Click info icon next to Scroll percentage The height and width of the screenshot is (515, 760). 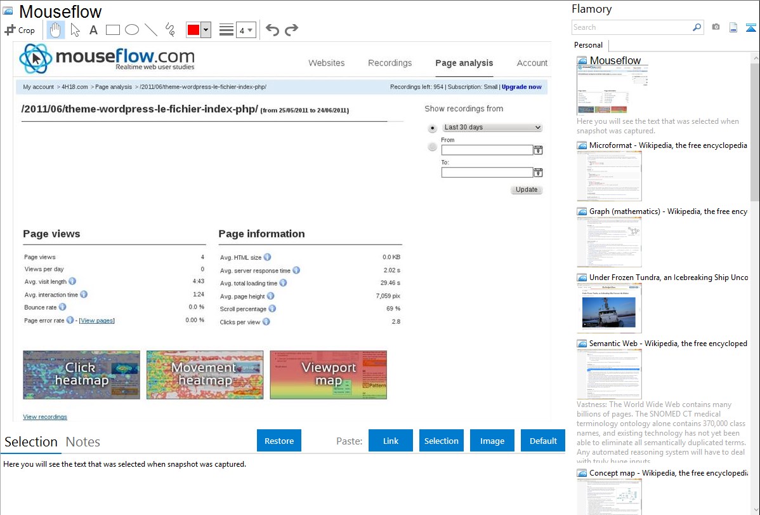pos(272,309)
